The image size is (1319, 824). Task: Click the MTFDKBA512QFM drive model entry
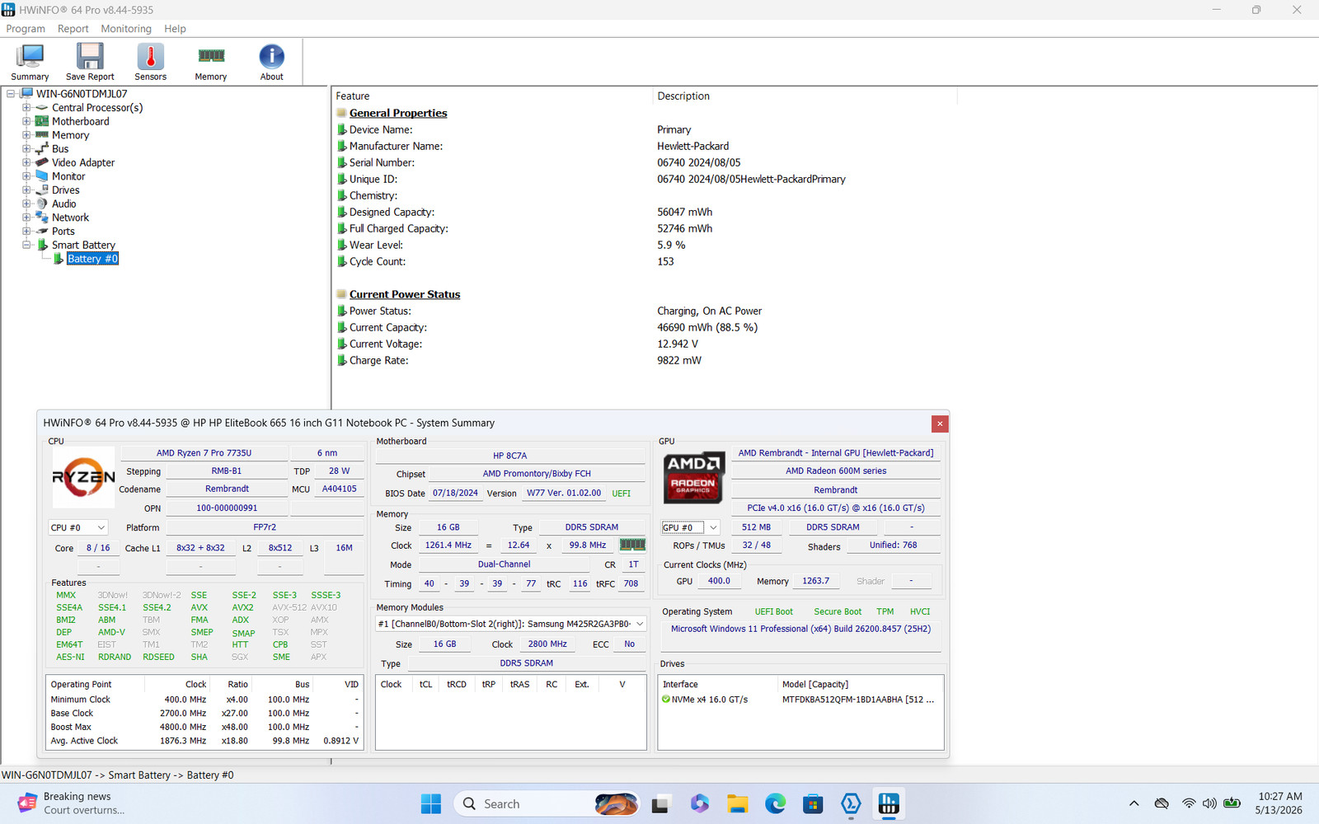pos(858,700)
